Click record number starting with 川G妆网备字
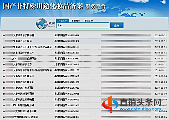This screenshot has width=169, height=120. (67, 65)
